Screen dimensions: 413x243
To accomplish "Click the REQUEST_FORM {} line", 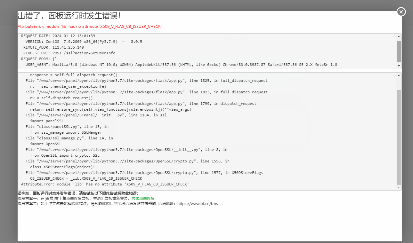I will click(39, 59).
